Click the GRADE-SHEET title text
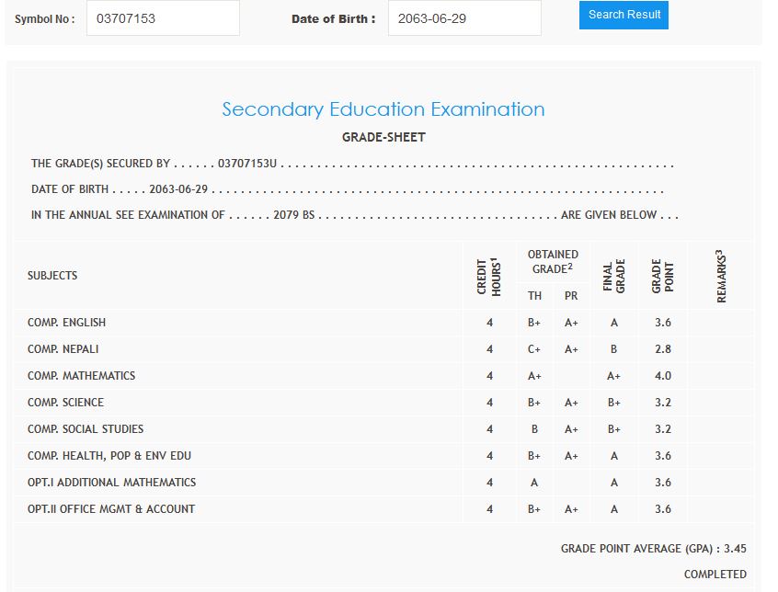Screen dimensions: 778x592 (383, 137)
